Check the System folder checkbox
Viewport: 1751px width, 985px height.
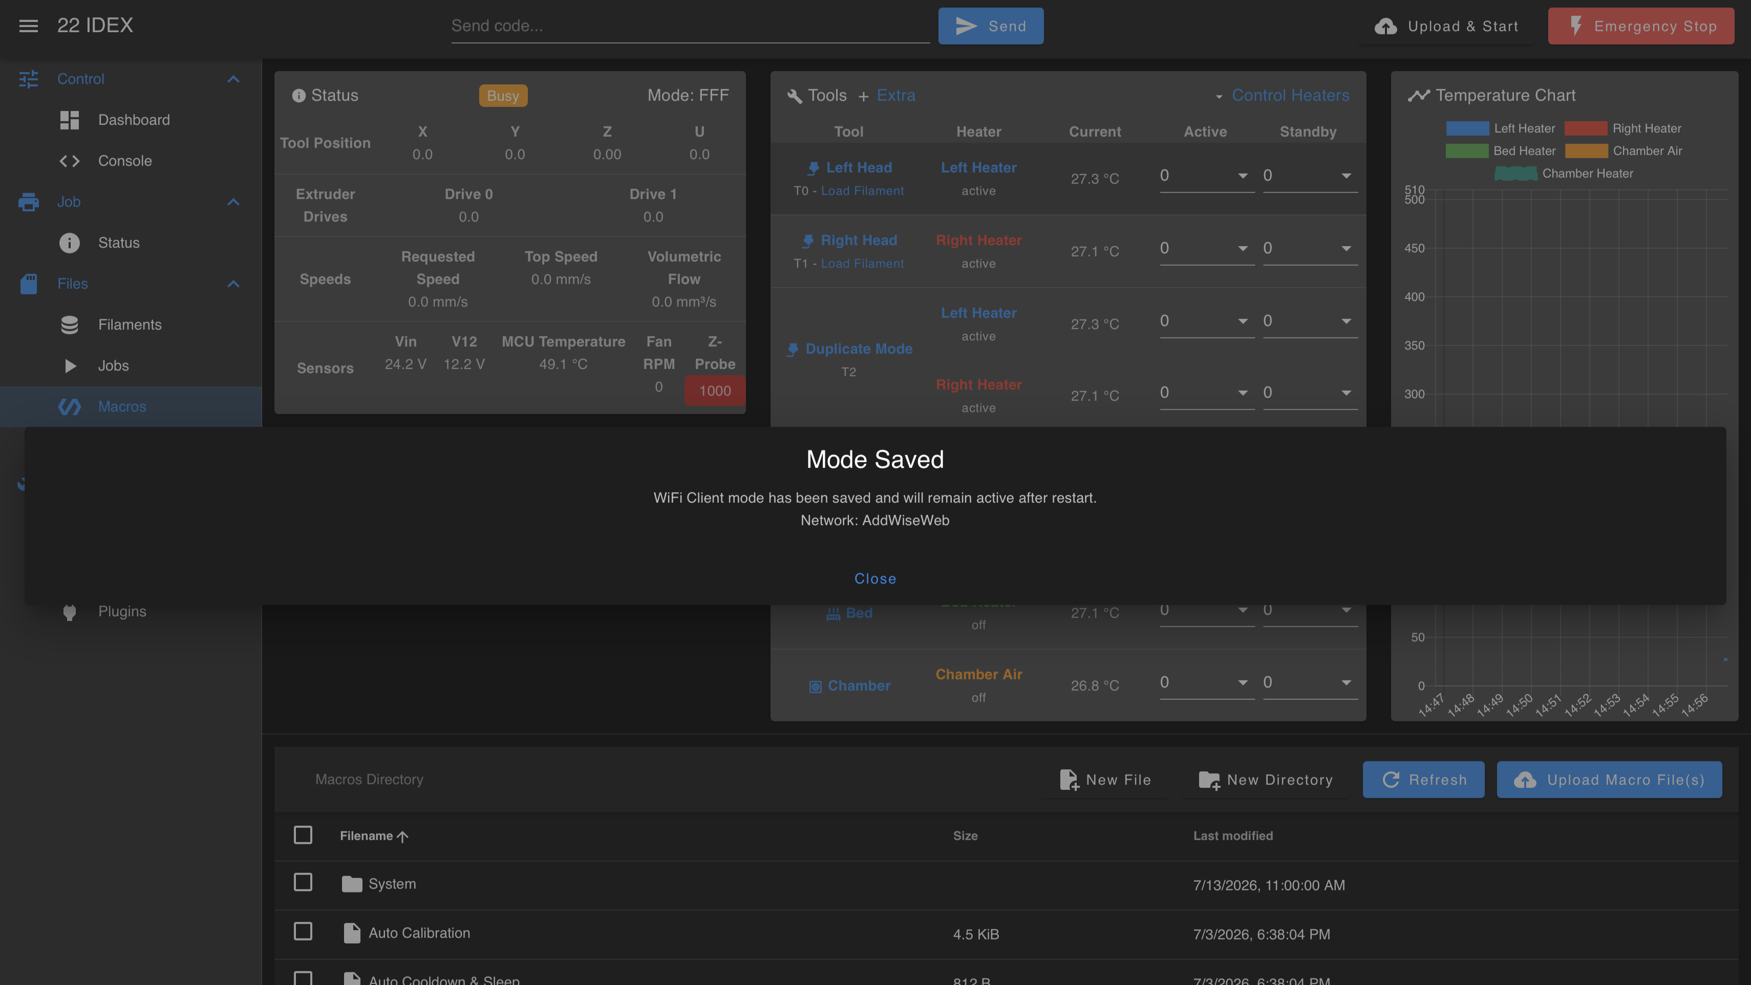(x=303, y=883)
